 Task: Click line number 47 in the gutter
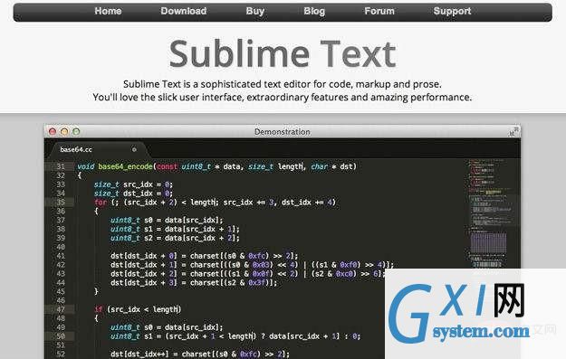[x=61, y=309]
